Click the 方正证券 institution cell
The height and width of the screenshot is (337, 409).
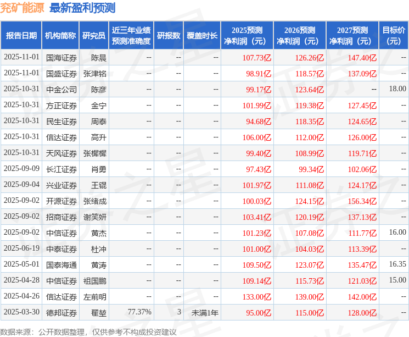pyautogui.click(x=61, y=106)
